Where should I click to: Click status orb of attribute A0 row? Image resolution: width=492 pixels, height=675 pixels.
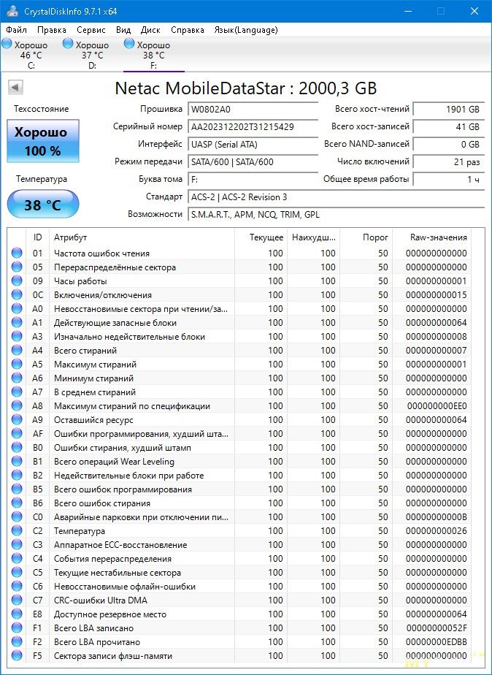point(17,309)
